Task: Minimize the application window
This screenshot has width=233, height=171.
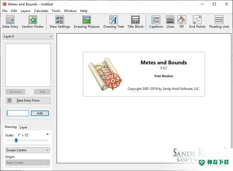Action: click(x=202, y=4)
